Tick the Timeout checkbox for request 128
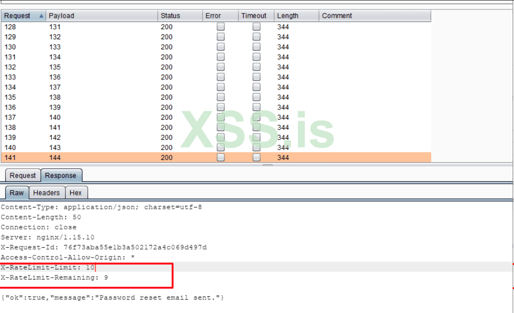The width and height of the screenshot is (514, 313). click(x=257, y=26)
